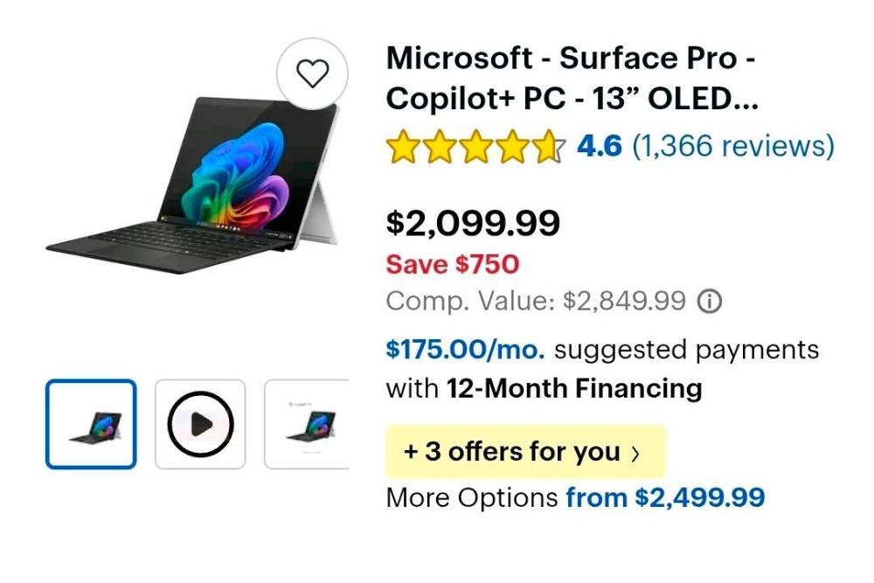Play the product video thumbnail
The image size is (874, 583).
[200, 424]
